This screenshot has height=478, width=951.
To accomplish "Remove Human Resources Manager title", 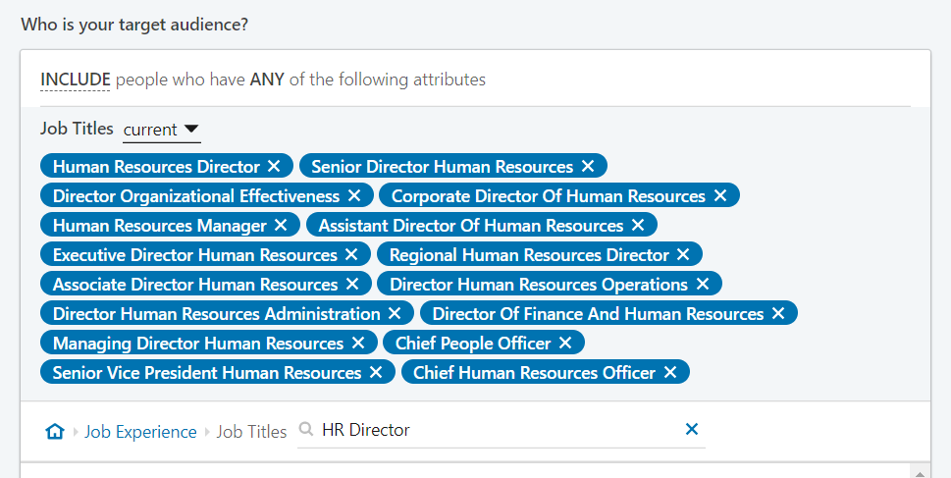I will 281,225.
